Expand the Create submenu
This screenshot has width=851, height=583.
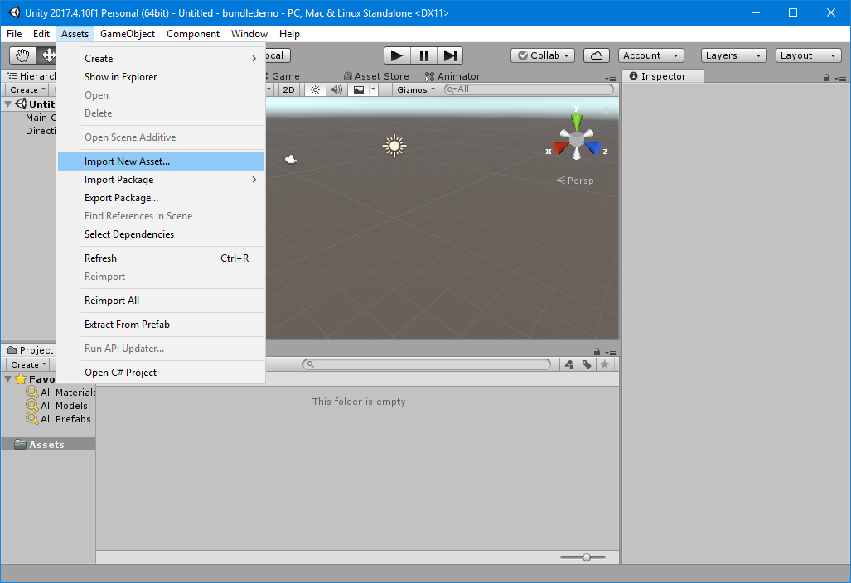click(161, 59)
